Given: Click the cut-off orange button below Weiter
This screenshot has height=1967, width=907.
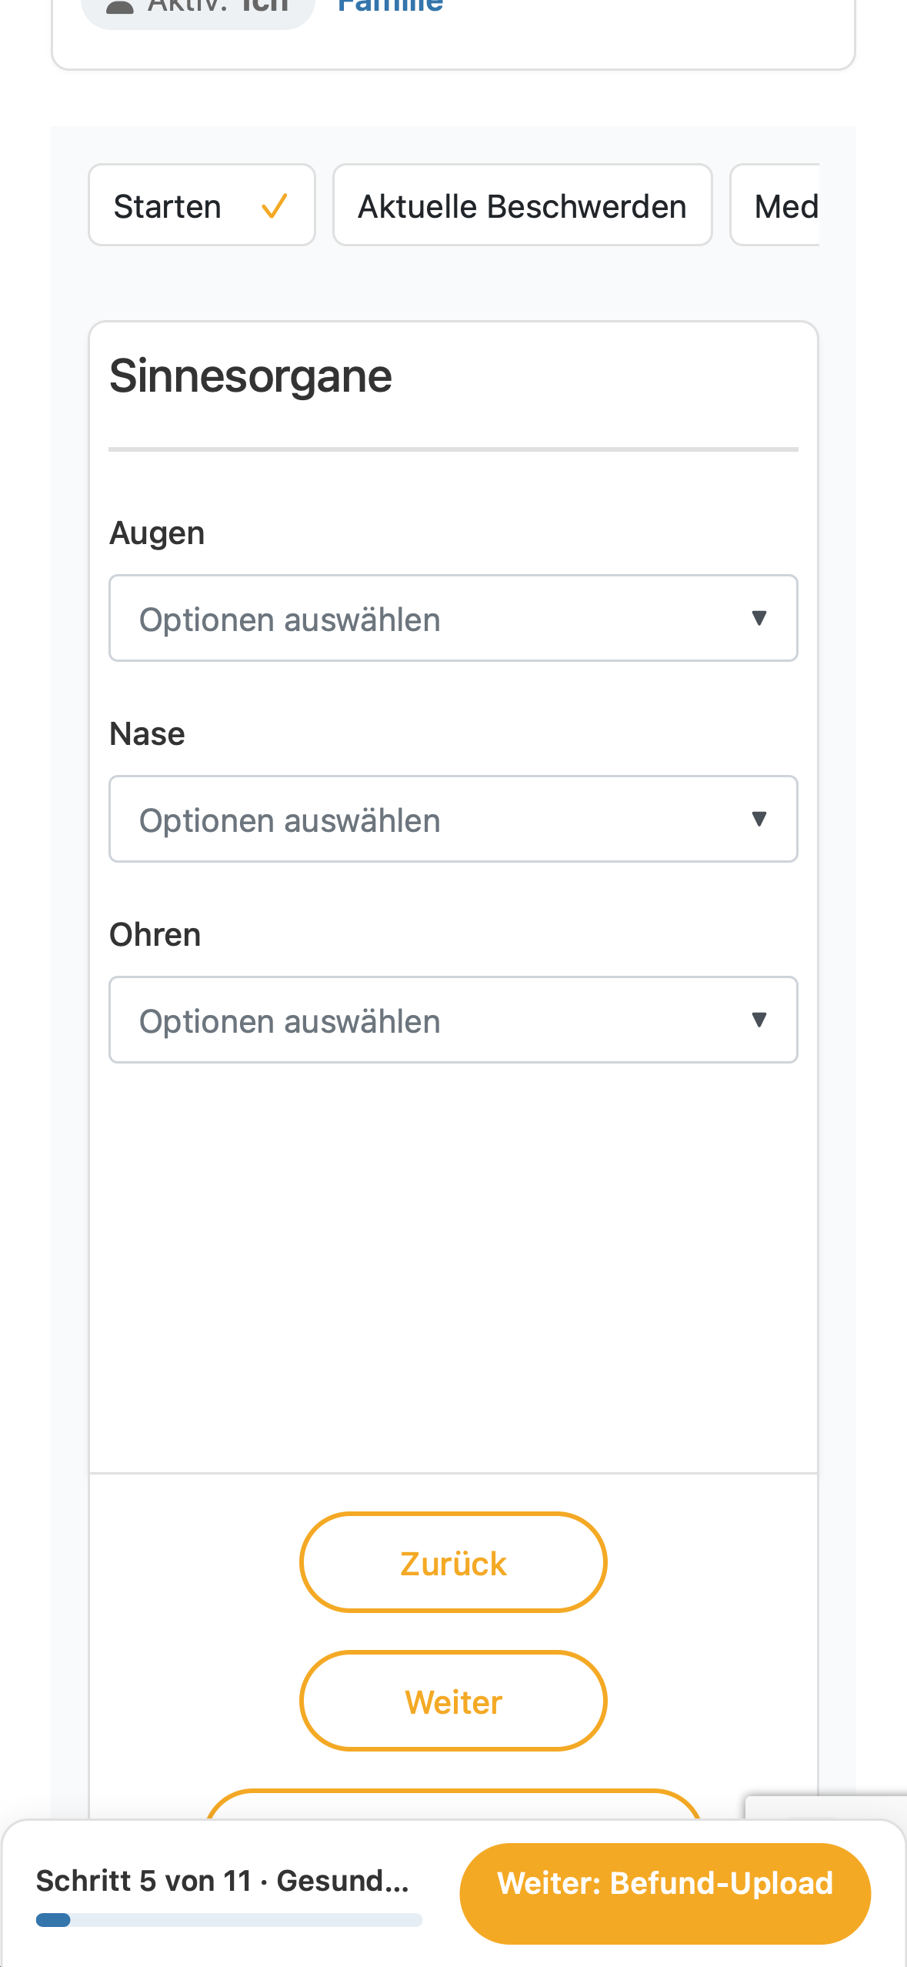Looking at the screenshot, I should coord(453,1805).
